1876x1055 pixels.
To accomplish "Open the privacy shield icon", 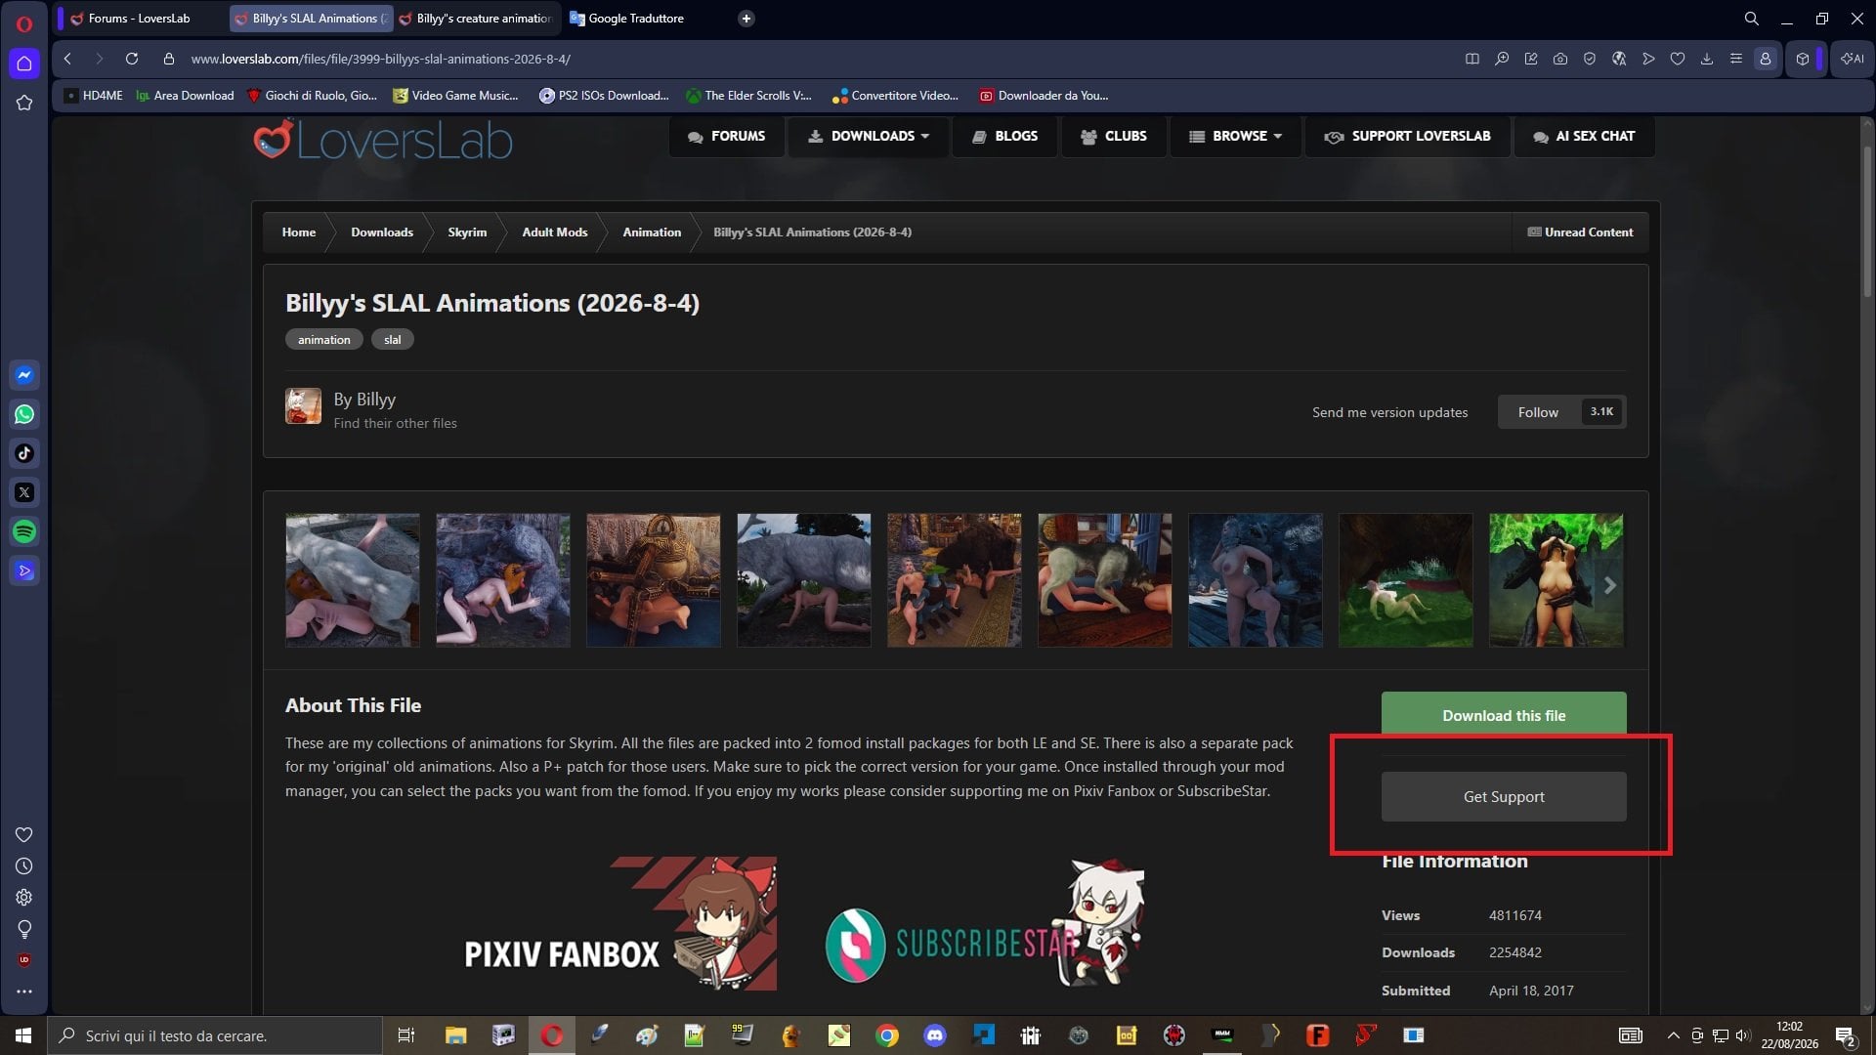I will tap(1590, 59).
